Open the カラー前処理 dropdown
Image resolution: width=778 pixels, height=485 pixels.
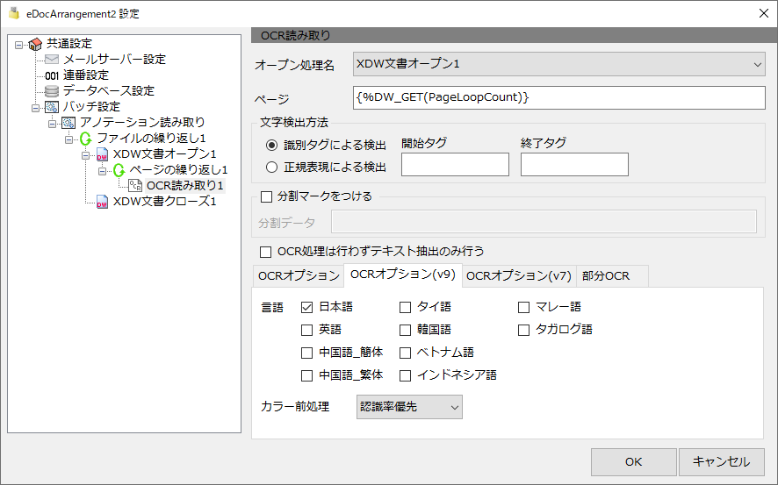(x=409, y=407)
